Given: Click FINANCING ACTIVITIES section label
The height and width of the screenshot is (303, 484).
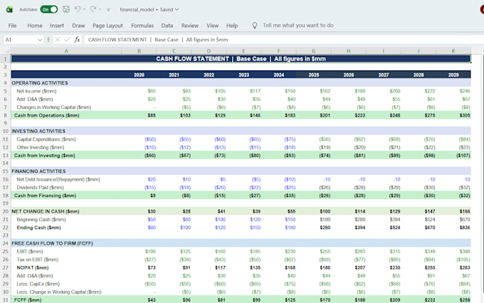Looking at the screenshot, I should [x=38, y=171].
